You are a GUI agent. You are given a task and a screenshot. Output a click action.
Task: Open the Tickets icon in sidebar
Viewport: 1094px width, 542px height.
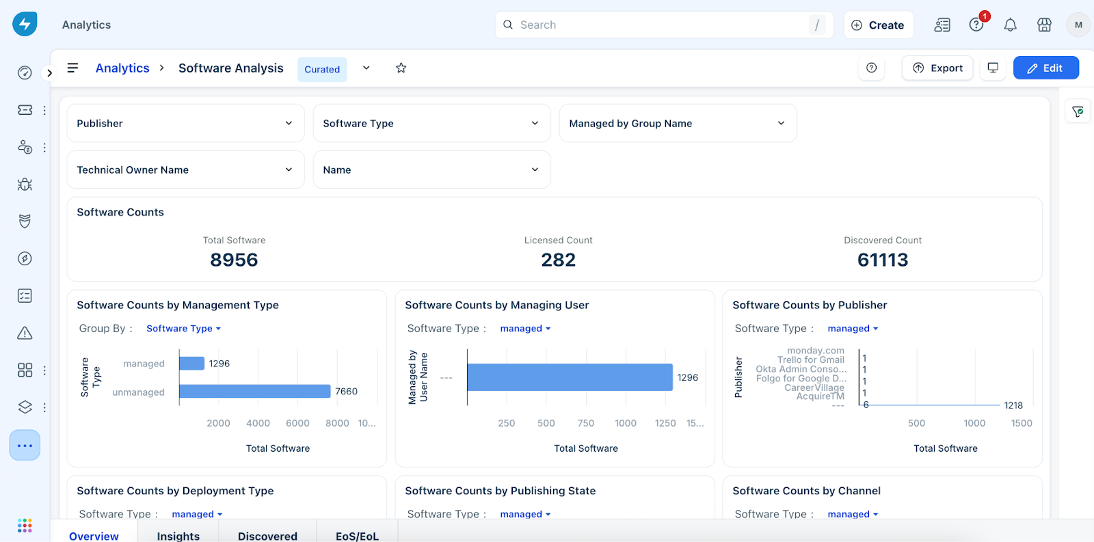click(x=25, y=110)
